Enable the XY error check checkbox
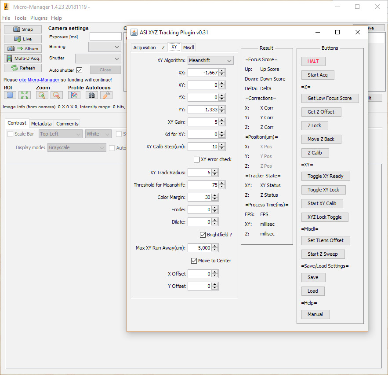Screen dimensions: 388x375 pyautogui.click(x=196, y=159)
